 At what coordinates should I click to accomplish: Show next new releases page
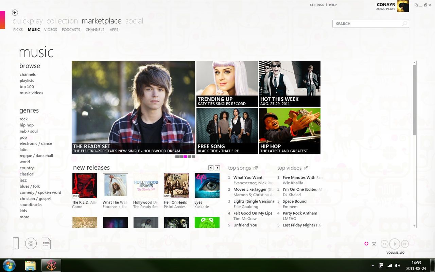(217, 168)
